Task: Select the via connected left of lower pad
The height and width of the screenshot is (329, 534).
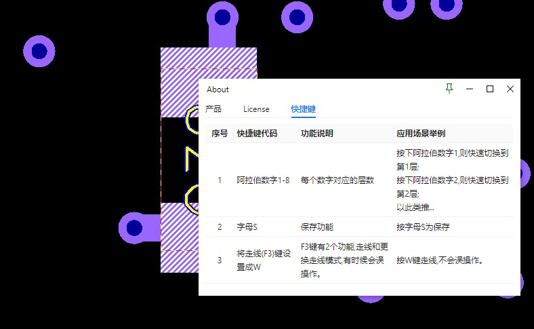Action: (x=134, y=227)
